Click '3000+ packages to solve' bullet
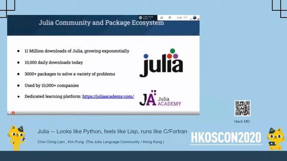Image resolution: width=287 pixels, height=161 pixels. point(70,74)
